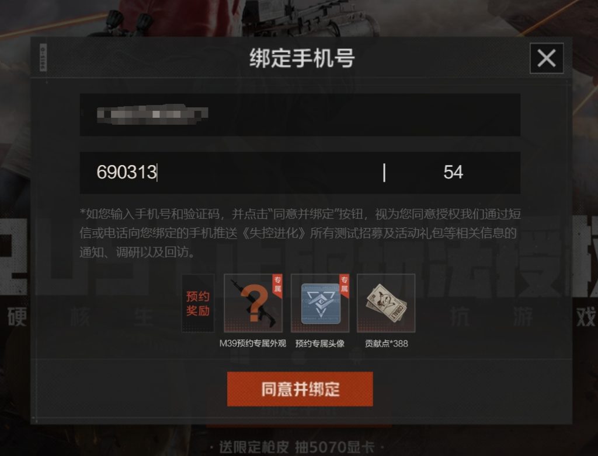The image size is (598, 456).
Task: Click the 硬 character on background banner
Action: (17, 317)
